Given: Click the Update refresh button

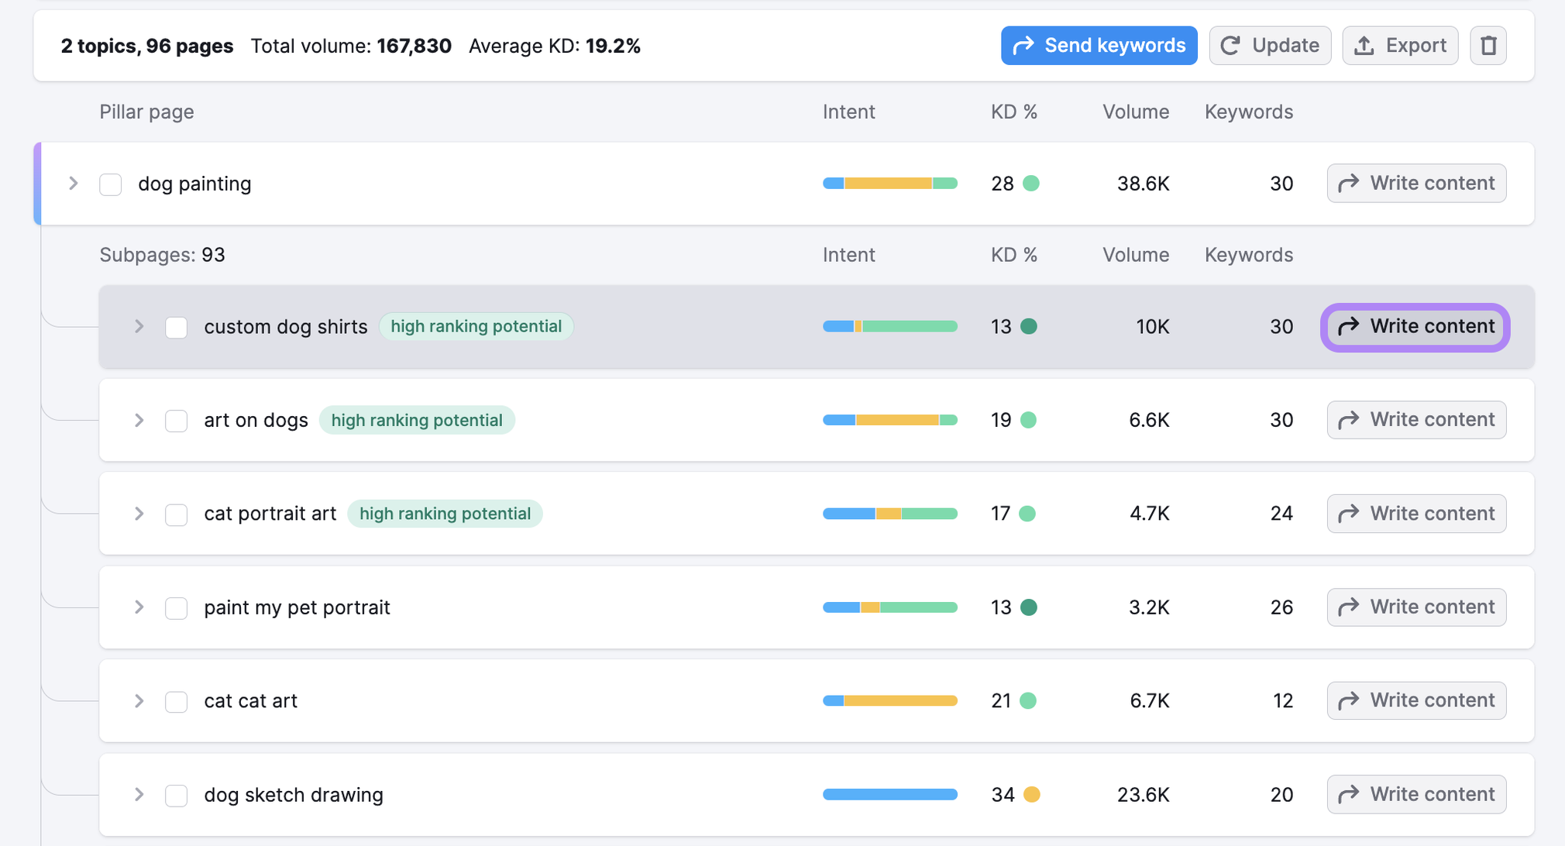Looking at the screenshot, I should [x=1270, y=46].
